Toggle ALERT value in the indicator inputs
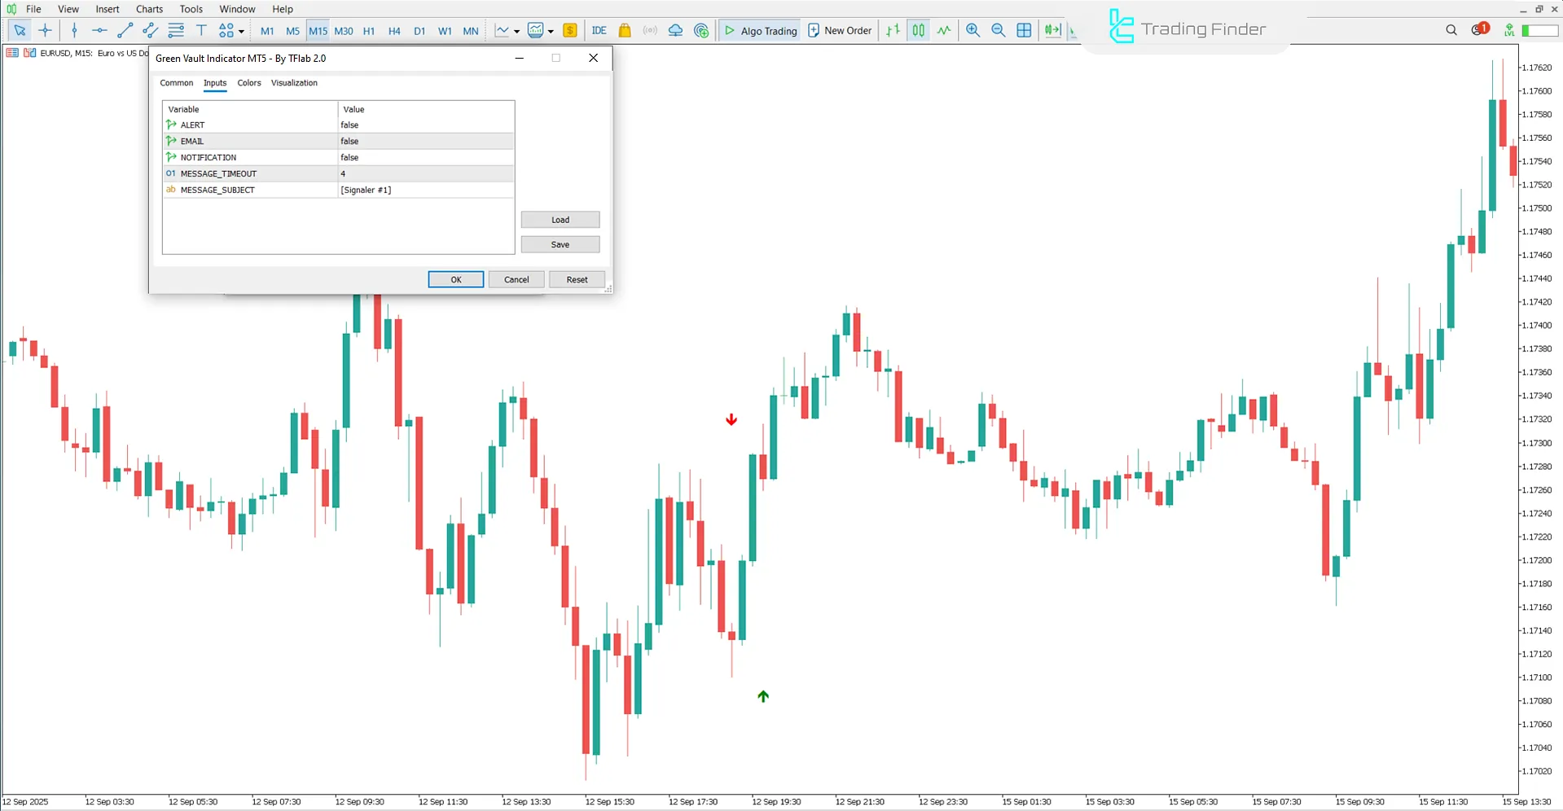The image size is (1563, 811). [x=425, y=125]
